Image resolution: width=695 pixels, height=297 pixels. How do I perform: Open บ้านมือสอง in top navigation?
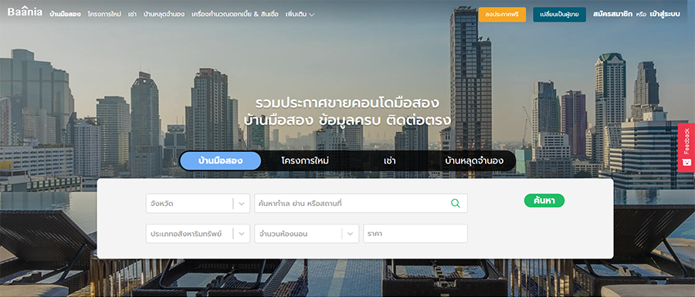click(x=65, y=14)
